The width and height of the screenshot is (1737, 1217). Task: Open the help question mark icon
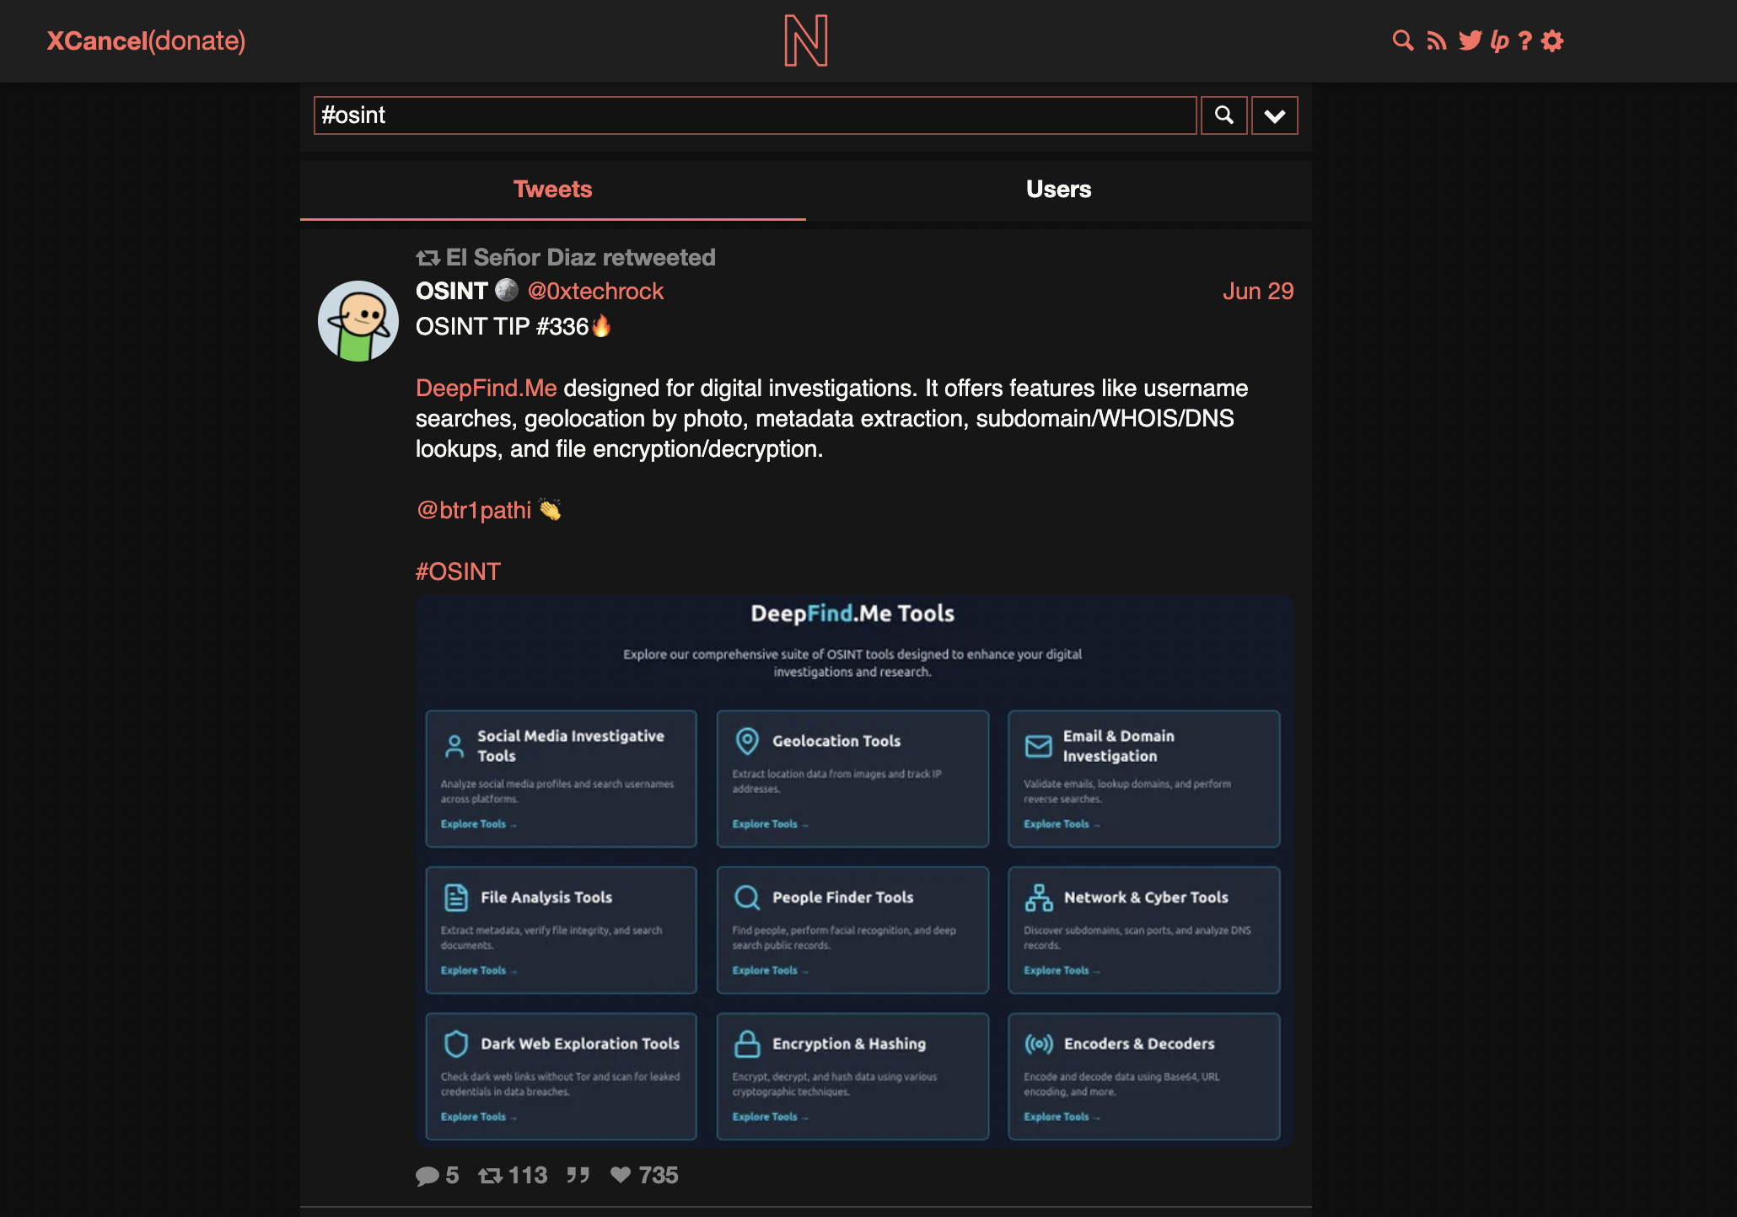pyautogui.click(x=1525, y=40)
